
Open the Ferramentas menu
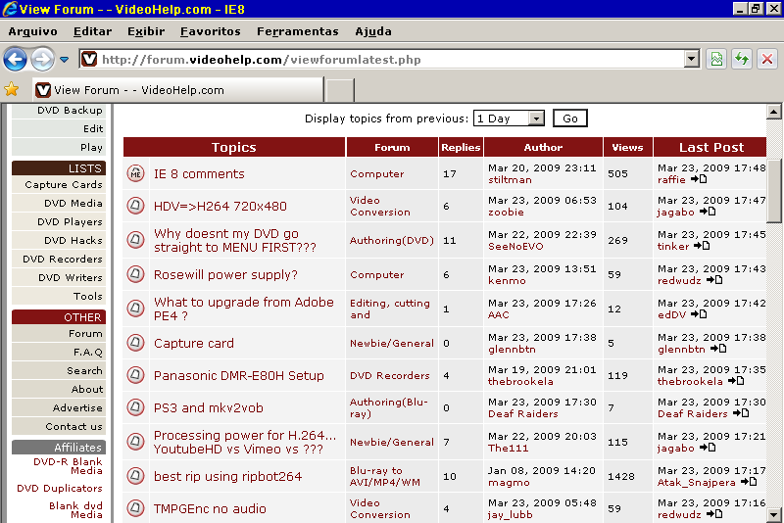point(298,31)
